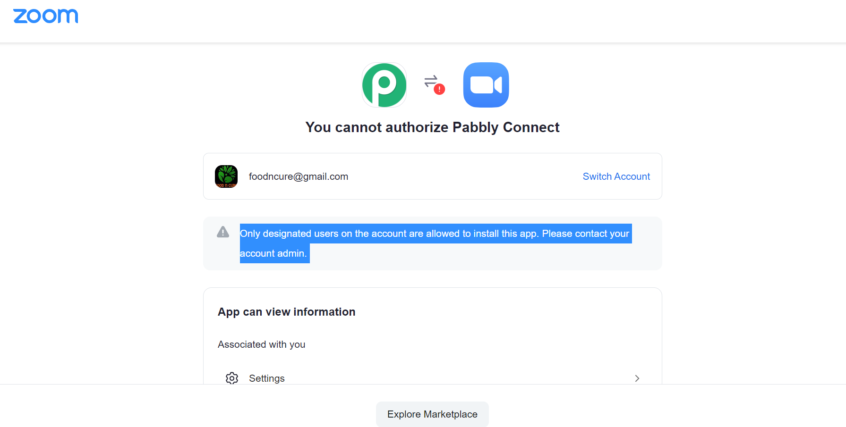The height and width of the screenshot is (427, 846).
Task: Click the Settings gear icon
Action: click(232, 378)
